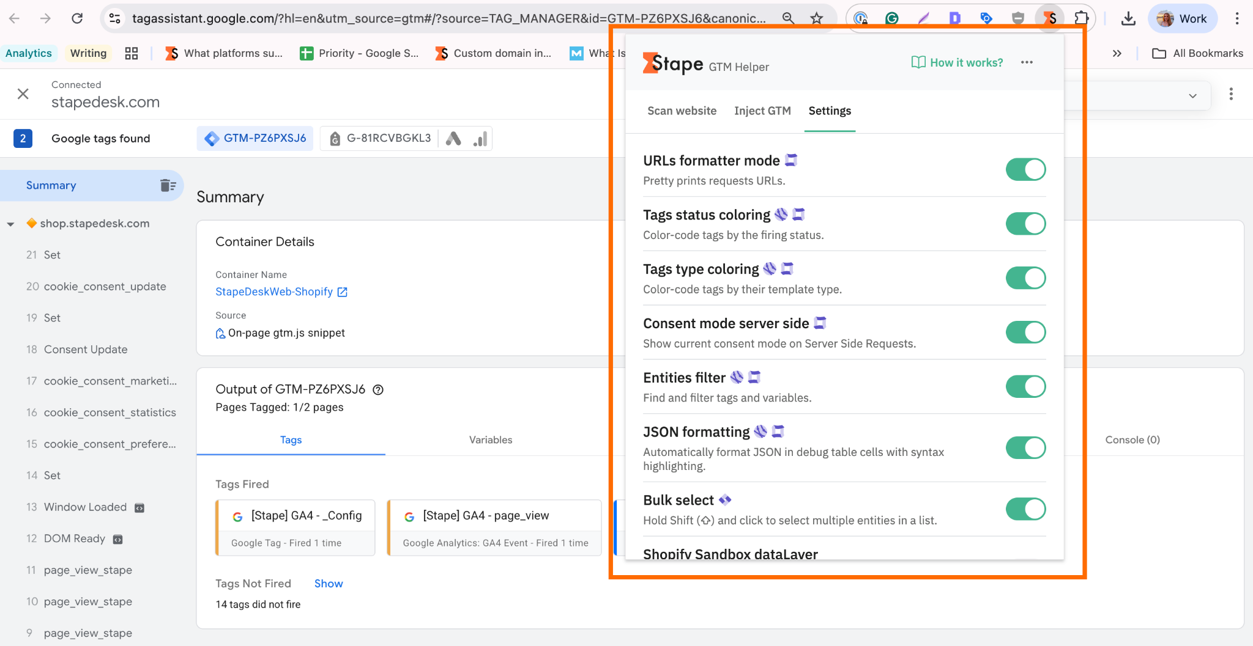The height and width of the screenshot is (646, 1253).
Task: Open Chrome downloads icon
Action: [1128, 18]
